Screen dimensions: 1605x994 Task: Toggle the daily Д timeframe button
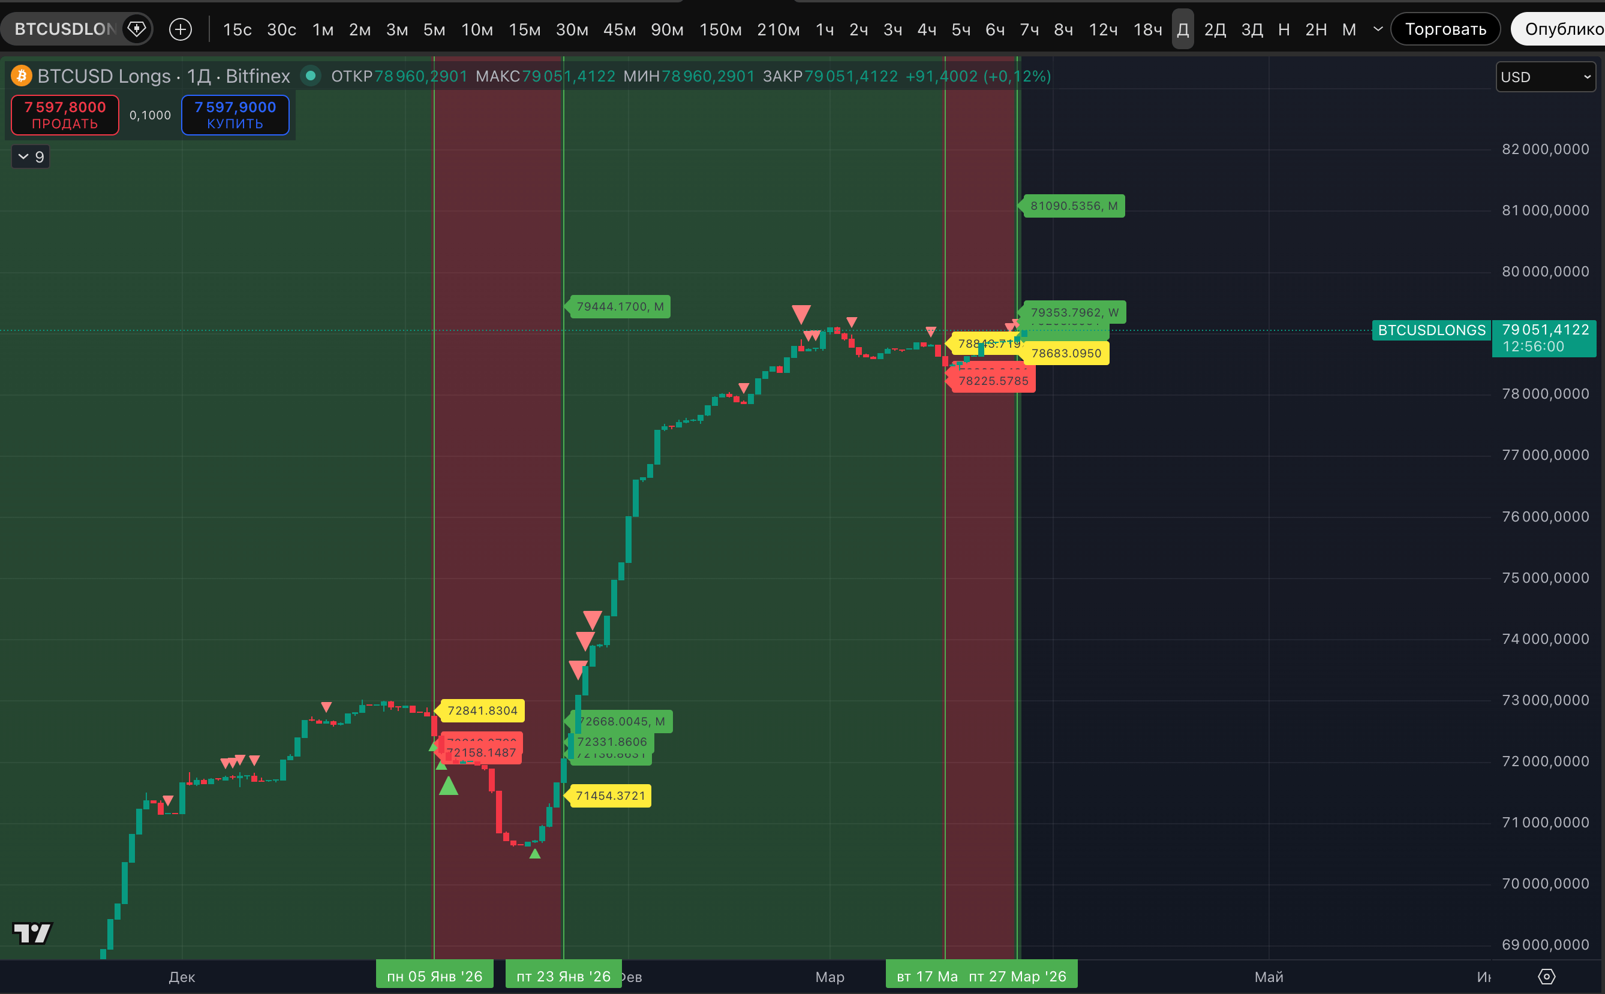(x=1182, y=29)
